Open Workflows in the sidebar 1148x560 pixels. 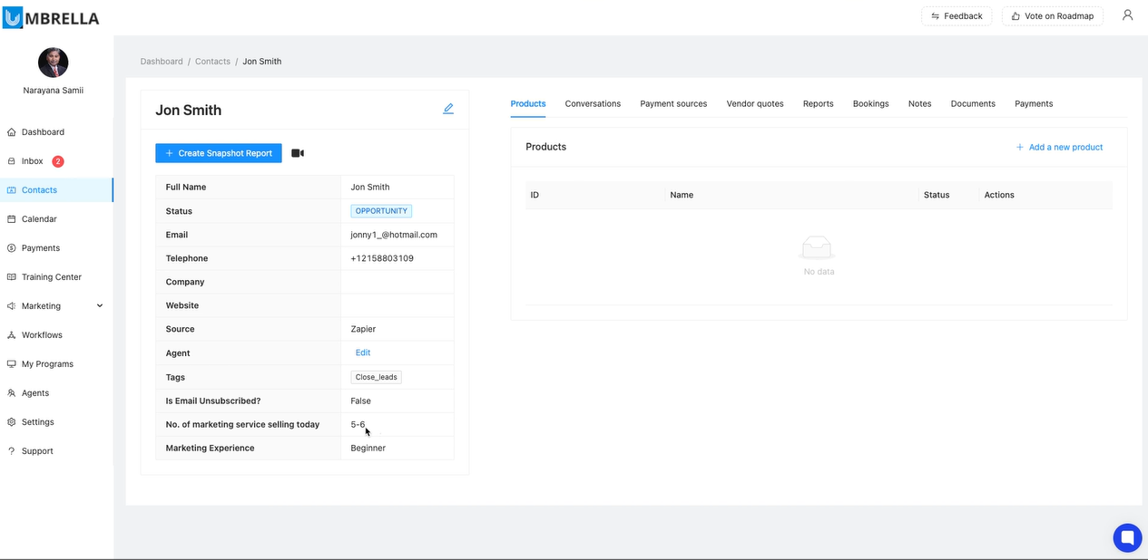point(56,335)
